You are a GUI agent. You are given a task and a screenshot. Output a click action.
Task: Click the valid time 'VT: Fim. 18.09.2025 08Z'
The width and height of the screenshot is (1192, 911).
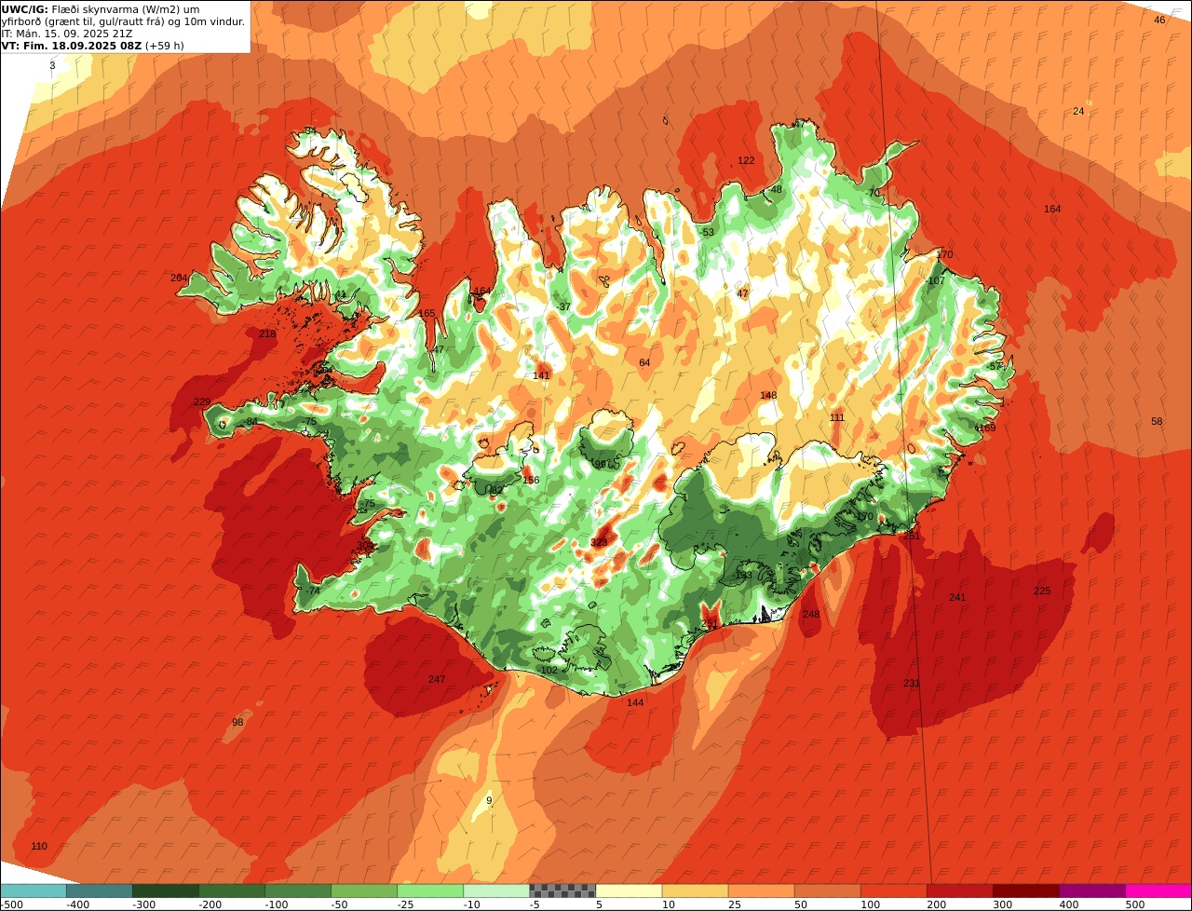click(x=71, y=46)
